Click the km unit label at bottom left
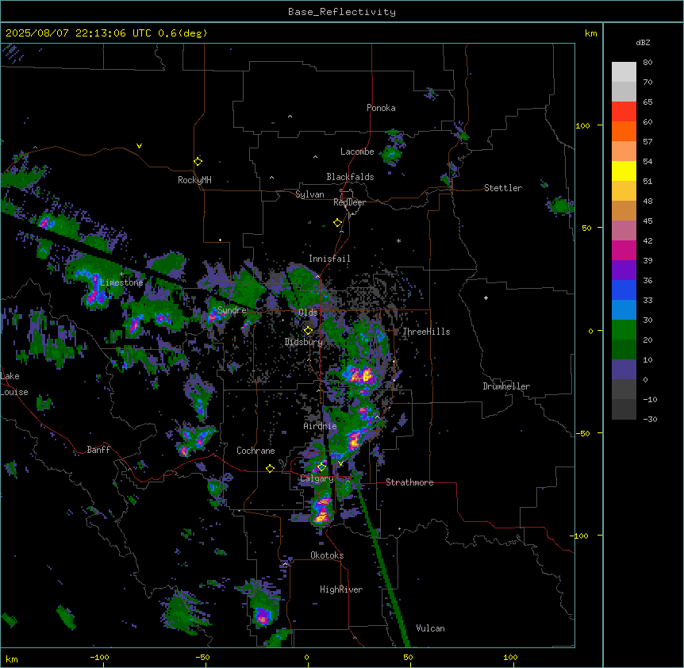Viewport: 684px width, 668px height. click(x=12, y=658)
